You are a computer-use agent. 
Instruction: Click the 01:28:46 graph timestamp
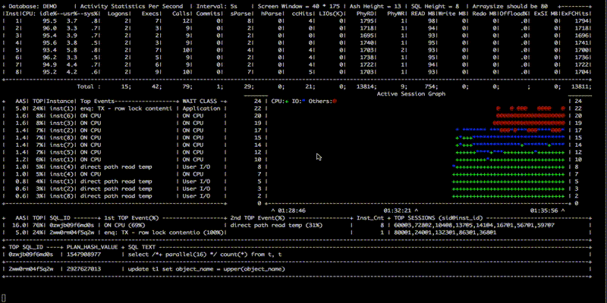(x=291, y=211)
